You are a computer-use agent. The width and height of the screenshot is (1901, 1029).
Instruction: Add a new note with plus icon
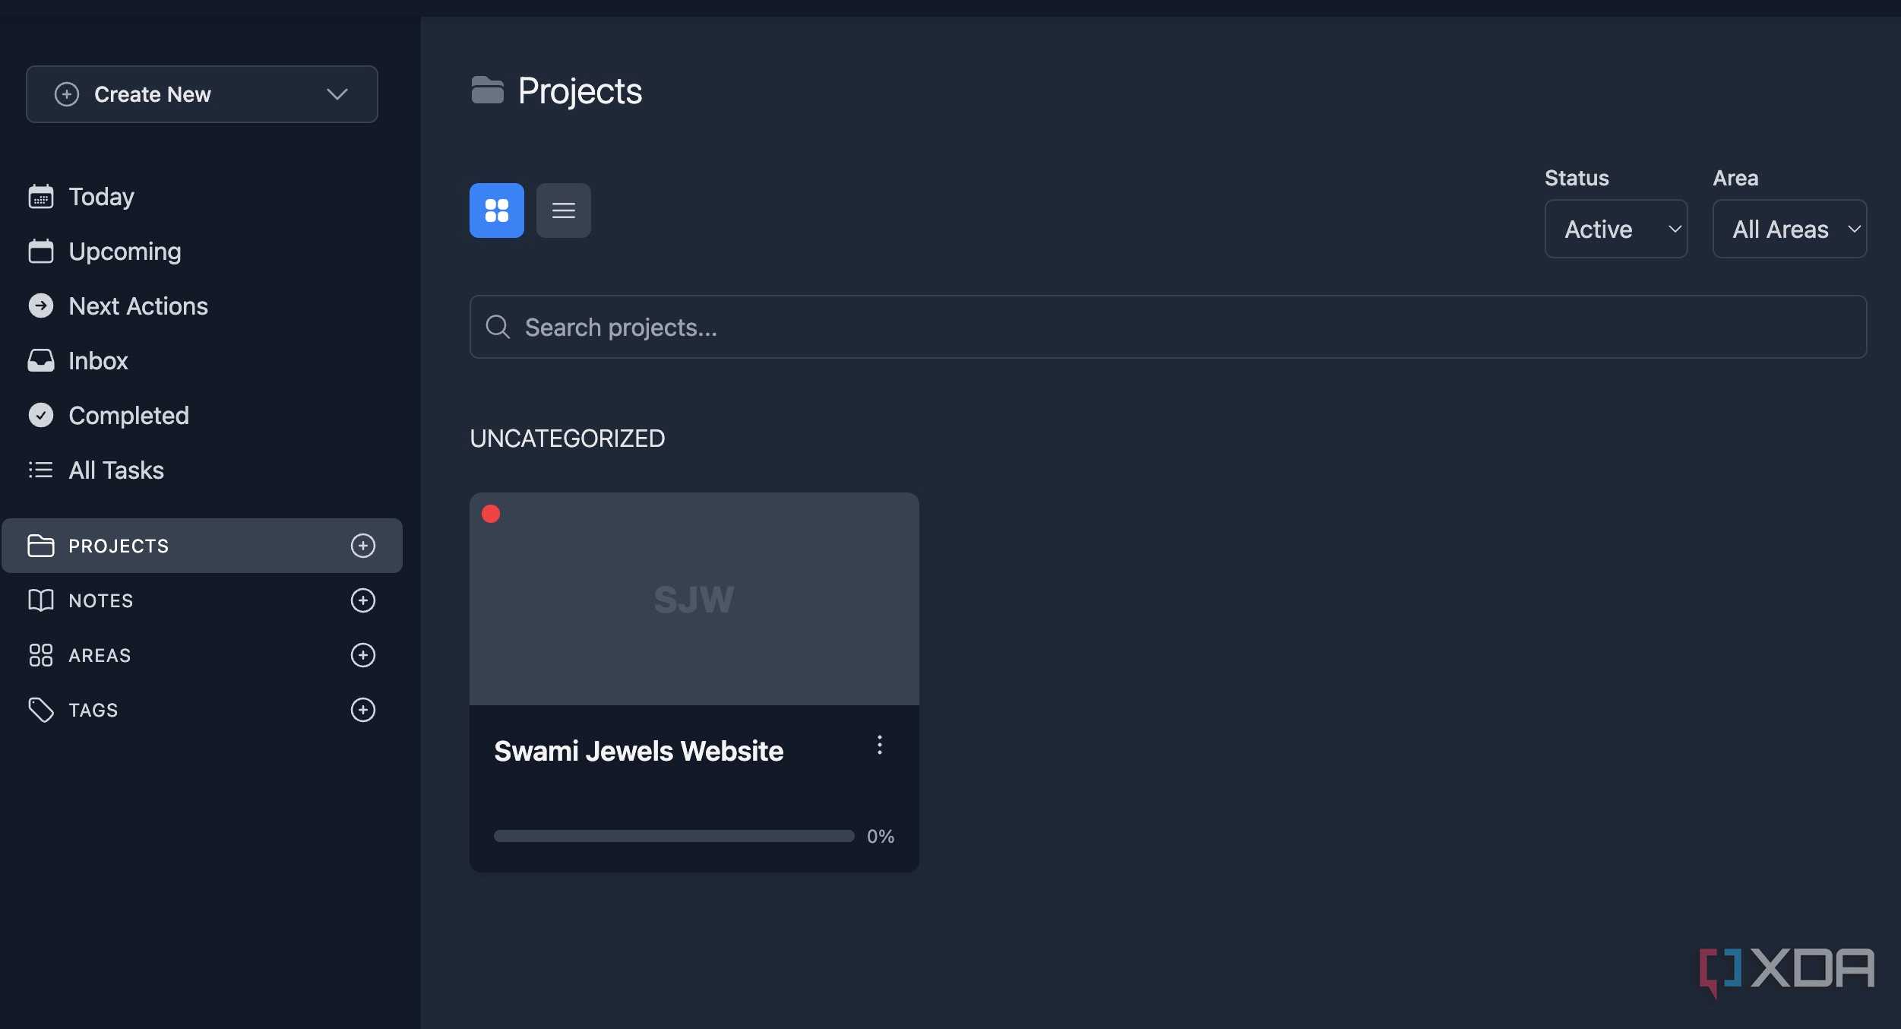pos(363,600)
